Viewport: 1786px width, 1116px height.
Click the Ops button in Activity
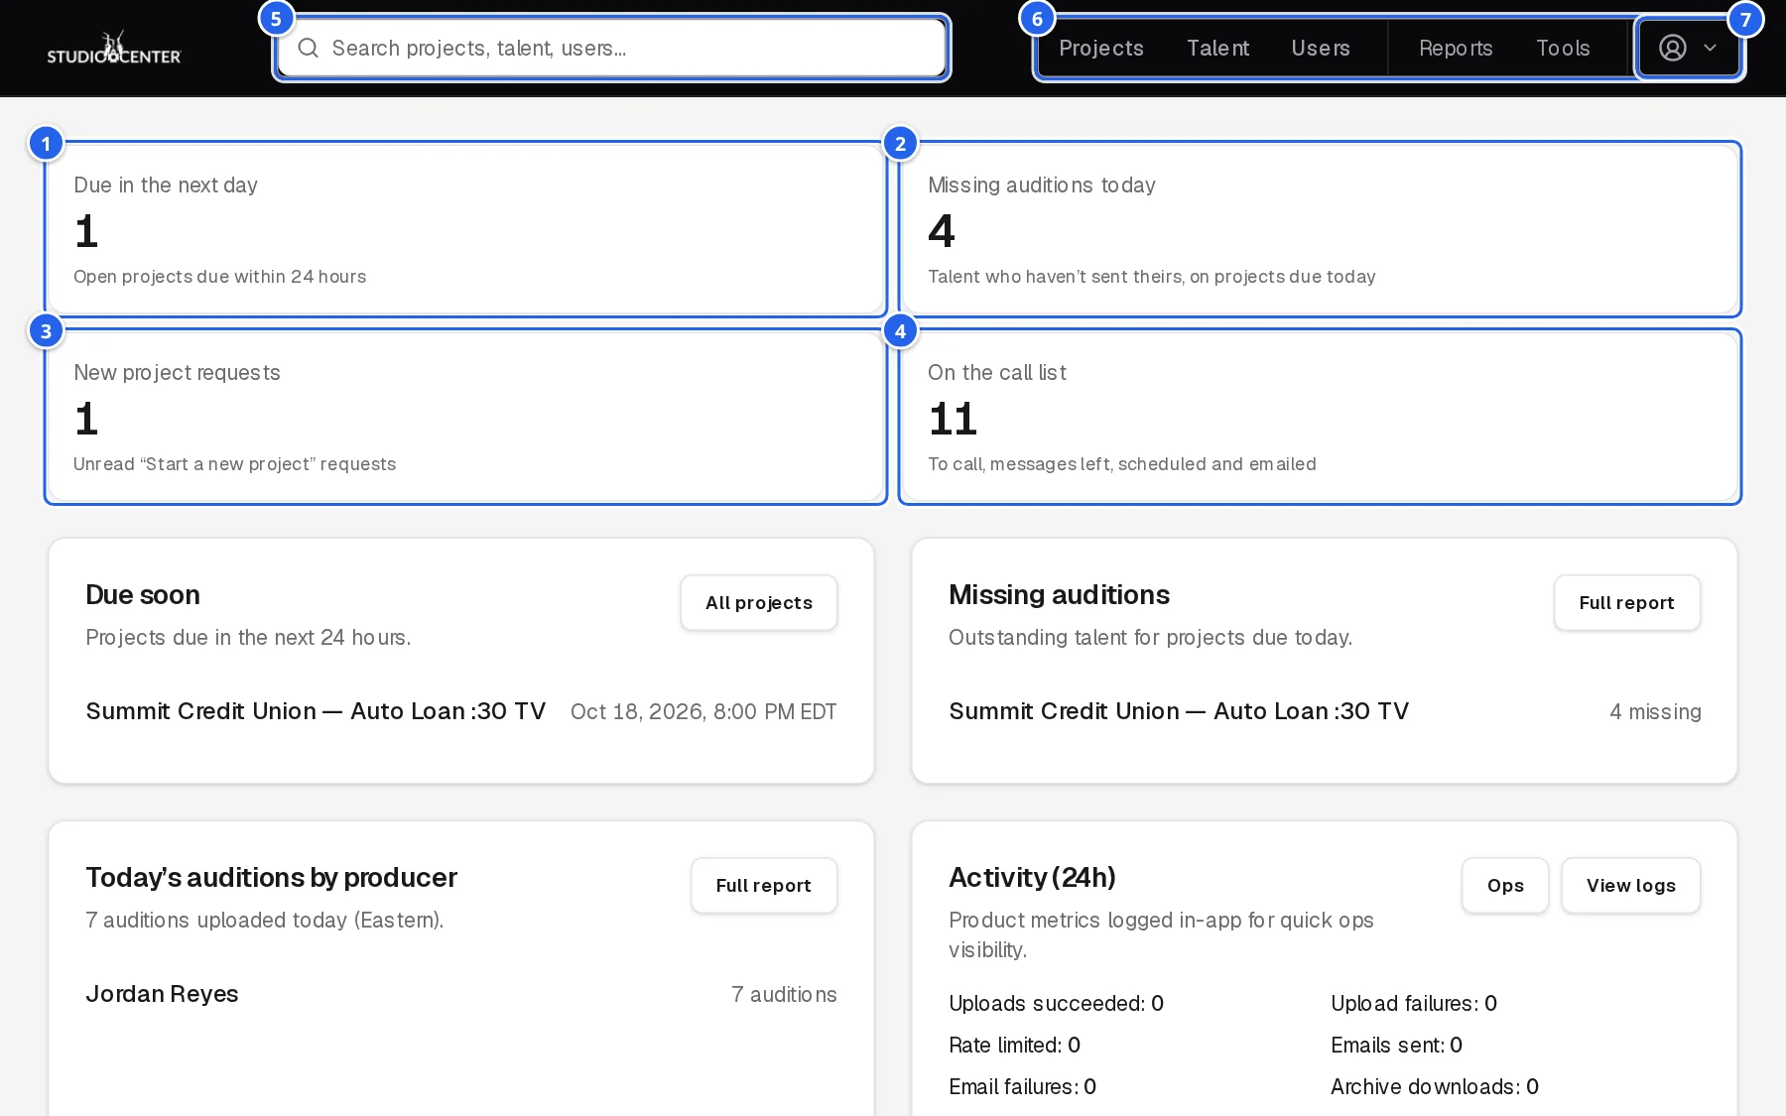1505,885
